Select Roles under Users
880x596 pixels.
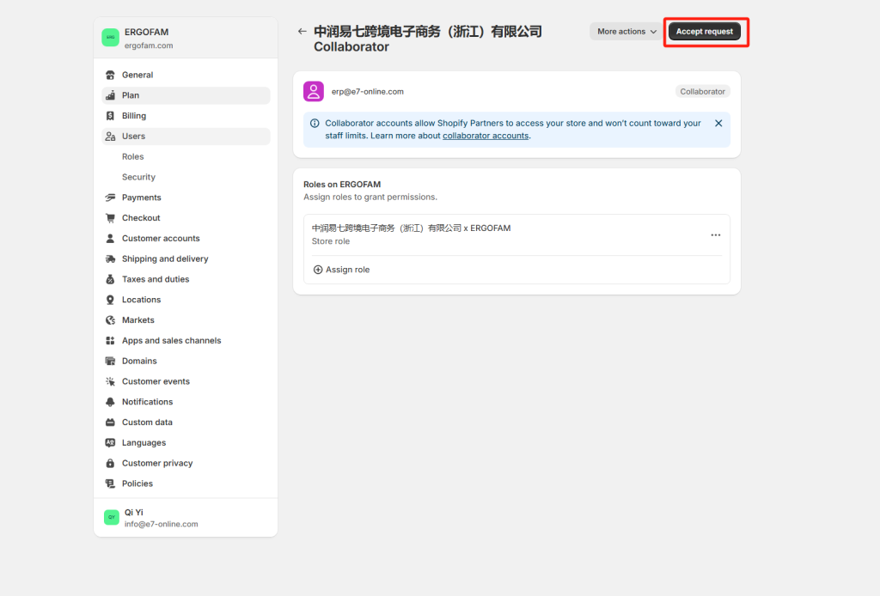click(132, 157)
